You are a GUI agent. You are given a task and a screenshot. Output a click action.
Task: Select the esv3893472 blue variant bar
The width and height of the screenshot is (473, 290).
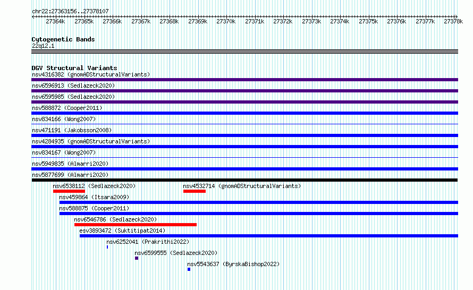pyautogui.click(x=269, y=236)
